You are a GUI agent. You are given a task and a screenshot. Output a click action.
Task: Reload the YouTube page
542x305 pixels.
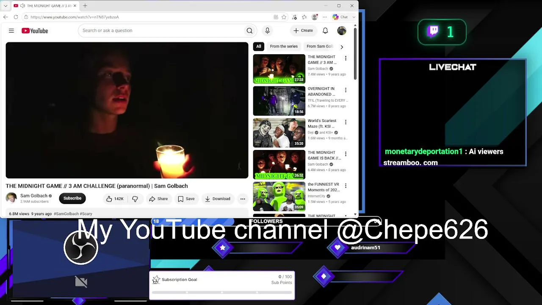coord(16,17)
